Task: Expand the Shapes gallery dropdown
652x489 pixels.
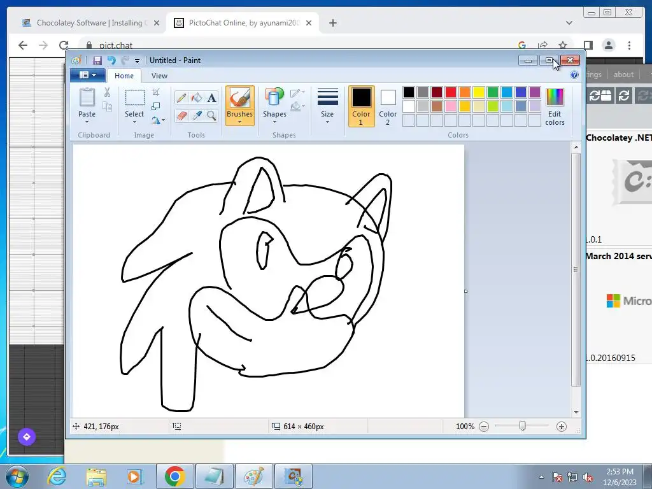Action: [274, 122]
